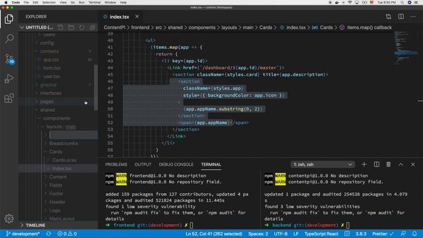Viewport: 423px width, 238px height.
Task: Collapse all folders in Explorer
Action: [93, 27]
